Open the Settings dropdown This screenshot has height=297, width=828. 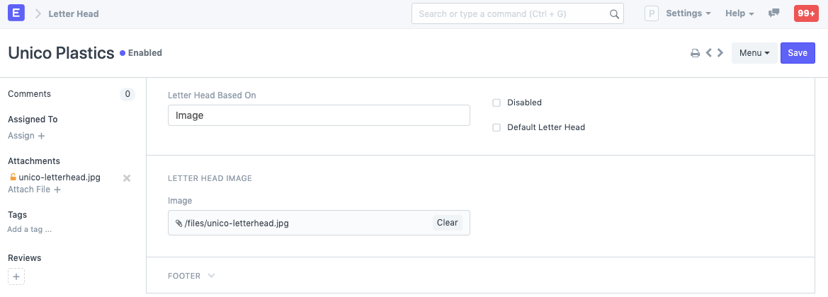click(x=688, y=13)
